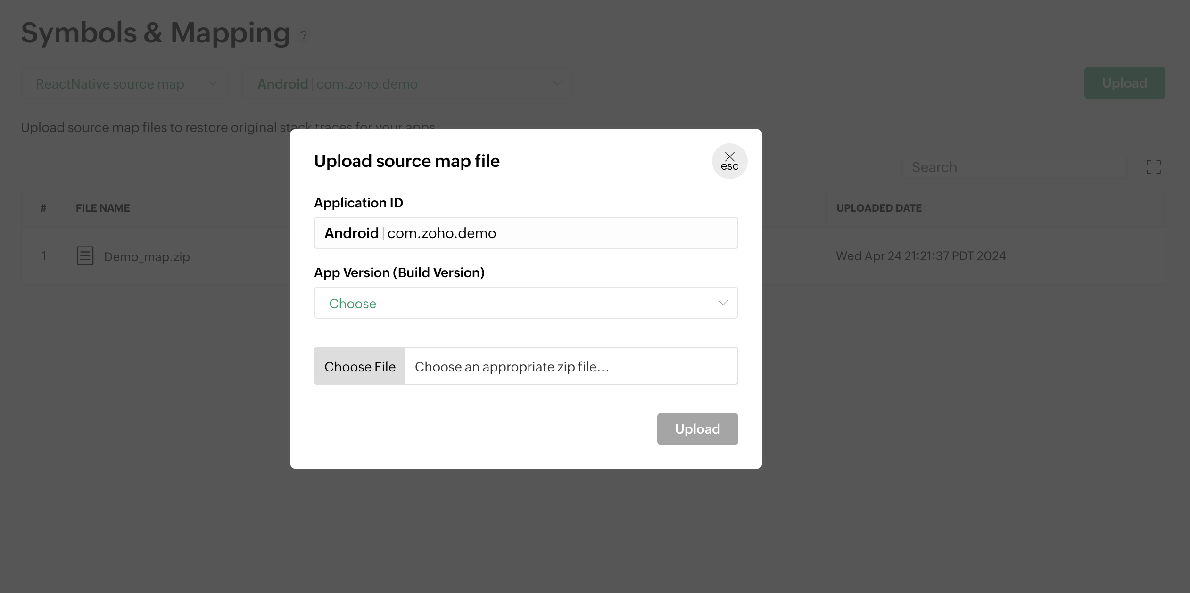Image resolution: width=1190 pixels, height=593 pixels.
Task: Click the chevron arrow in Choose dropdown
Action: pos(722,303)
